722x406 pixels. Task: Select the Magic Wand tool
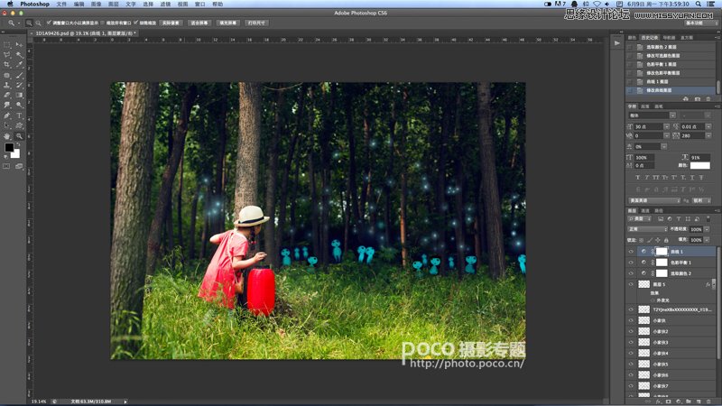[x=19, y=55]
